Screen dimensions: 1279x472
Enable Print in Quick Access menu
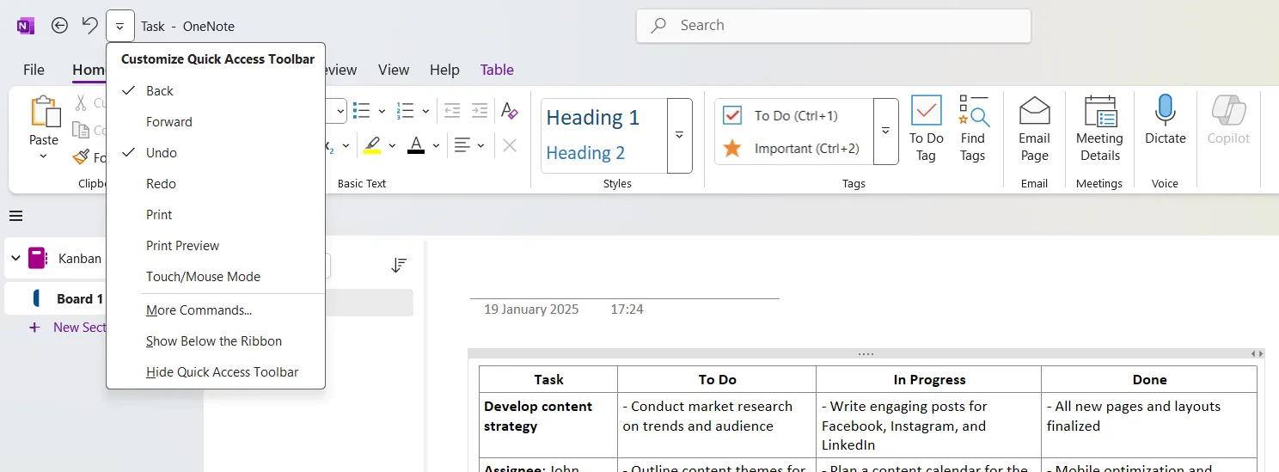tap(216, 215)
